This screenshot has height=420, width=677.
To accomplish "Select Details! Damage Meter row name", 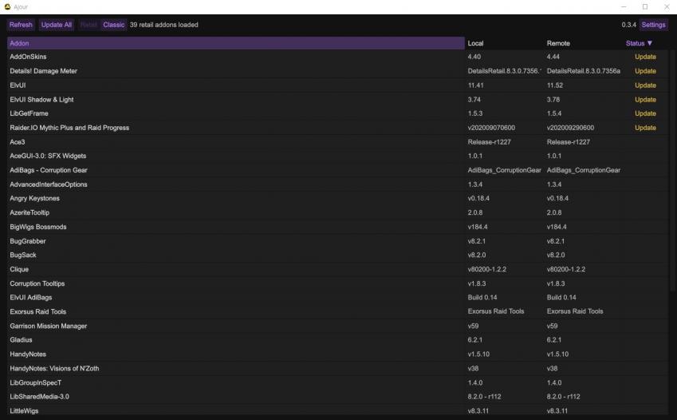I will coord(43,71).
